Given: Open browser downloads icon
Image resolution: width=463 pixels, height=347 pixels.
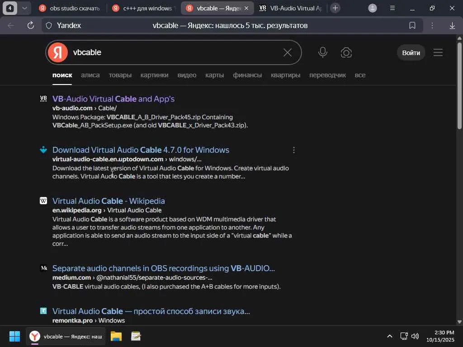Looking at the screenshot, I should [452, 26].
